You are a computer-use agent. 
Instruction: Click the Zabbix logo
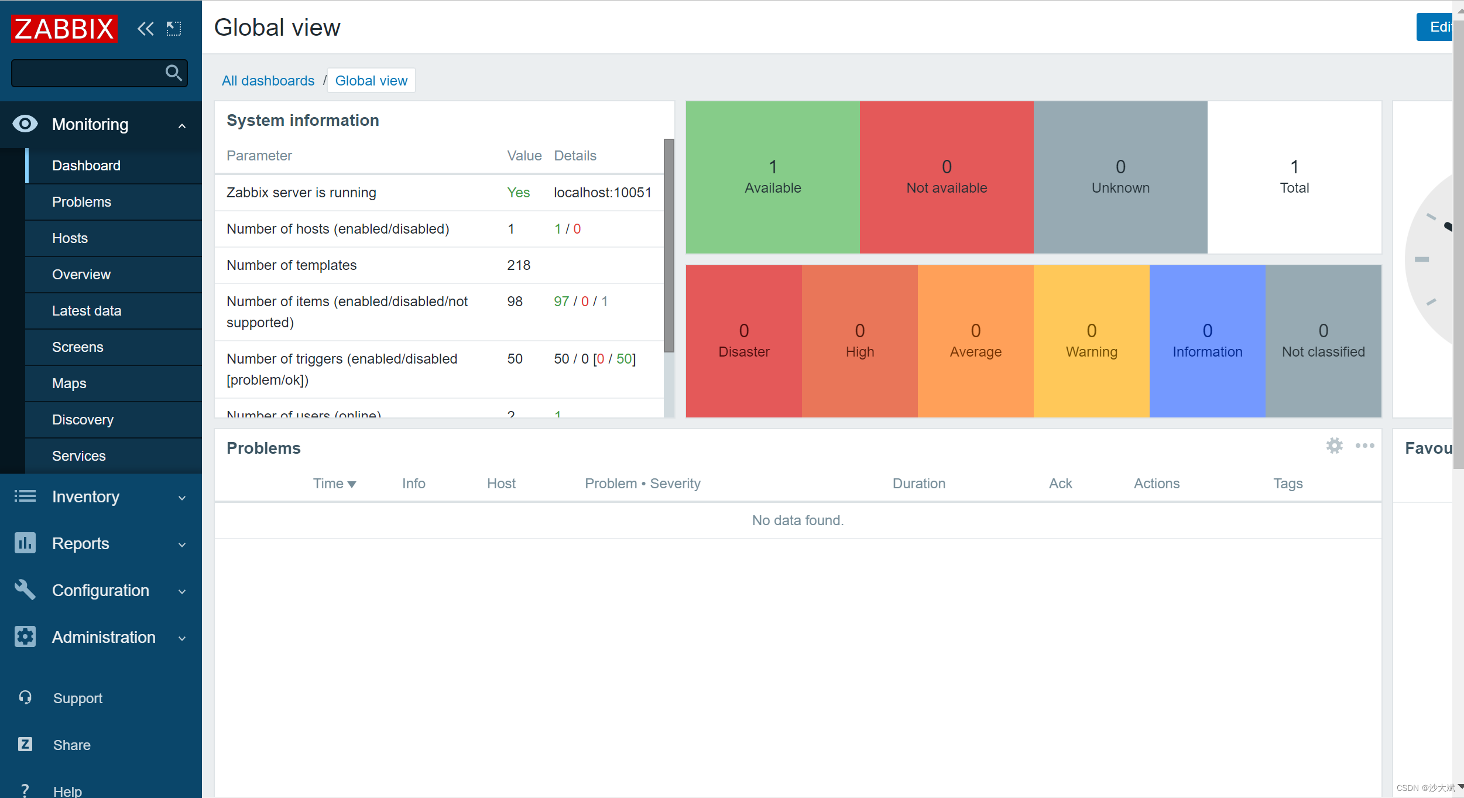pos(64,29)
